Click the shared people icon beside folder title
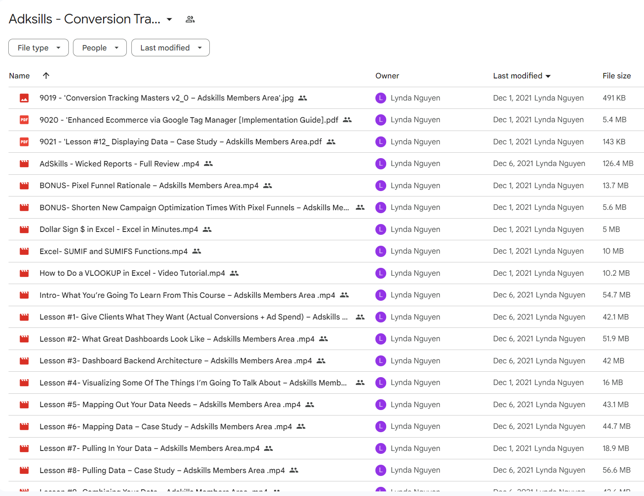 pyautogui.click(x=190, y=19)
